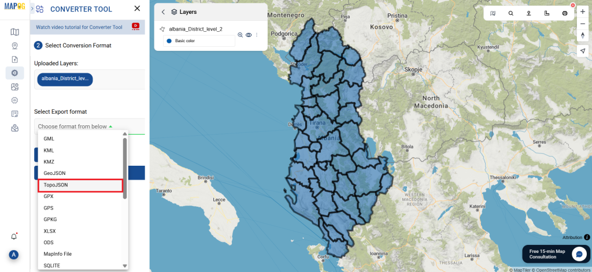
Task: Zoom out on the map
Action: coord(583,24)
